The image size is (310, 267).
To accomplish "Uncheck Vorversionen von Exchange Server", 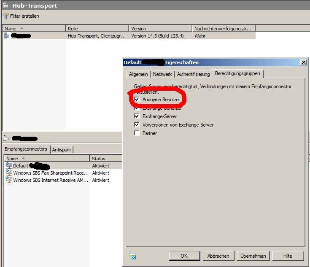I will pos(137,124).
